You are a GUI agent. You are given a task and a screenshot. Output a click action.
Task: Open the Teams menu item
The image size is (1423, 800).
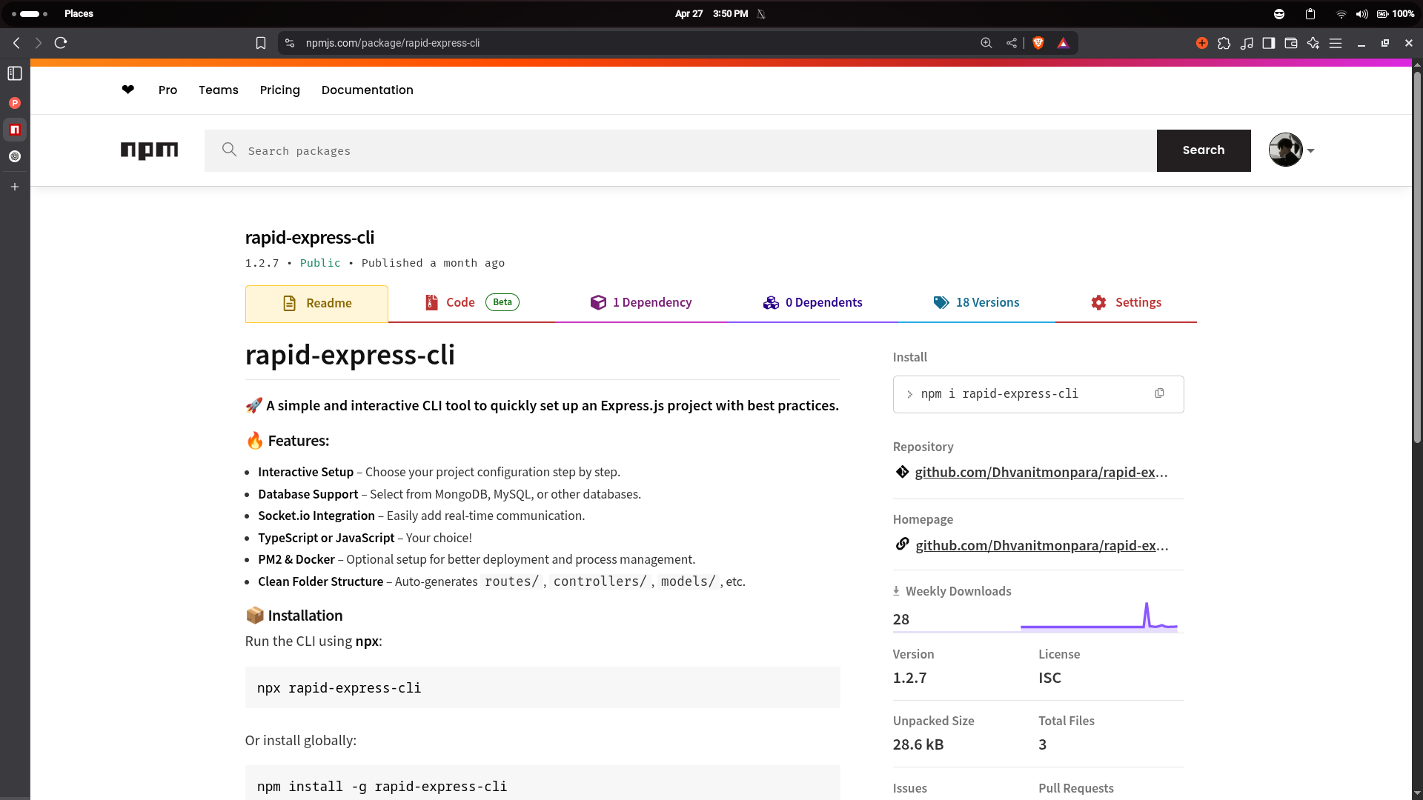tap(219, 90)
